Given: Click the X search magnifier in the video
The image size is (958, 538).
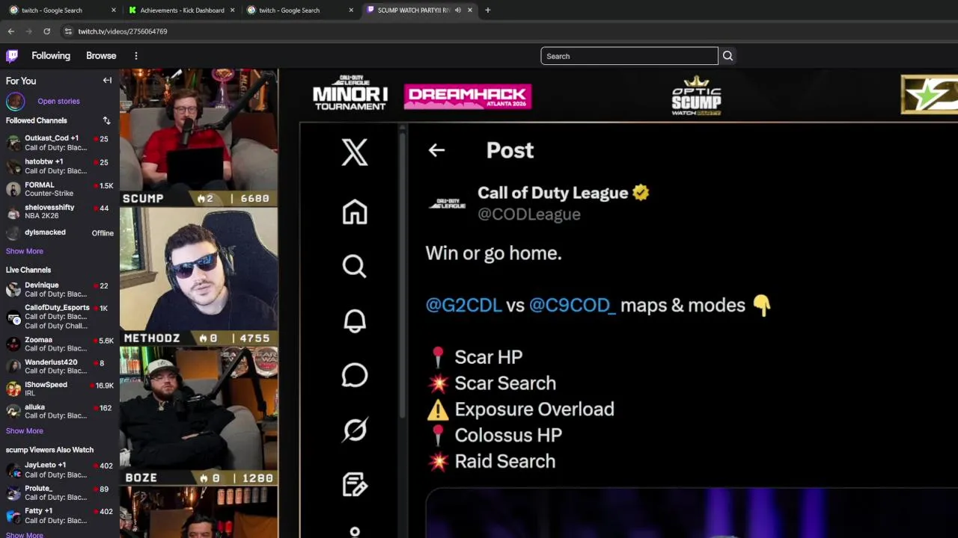Looking at the screenshot, I should (x=355, y=267).
